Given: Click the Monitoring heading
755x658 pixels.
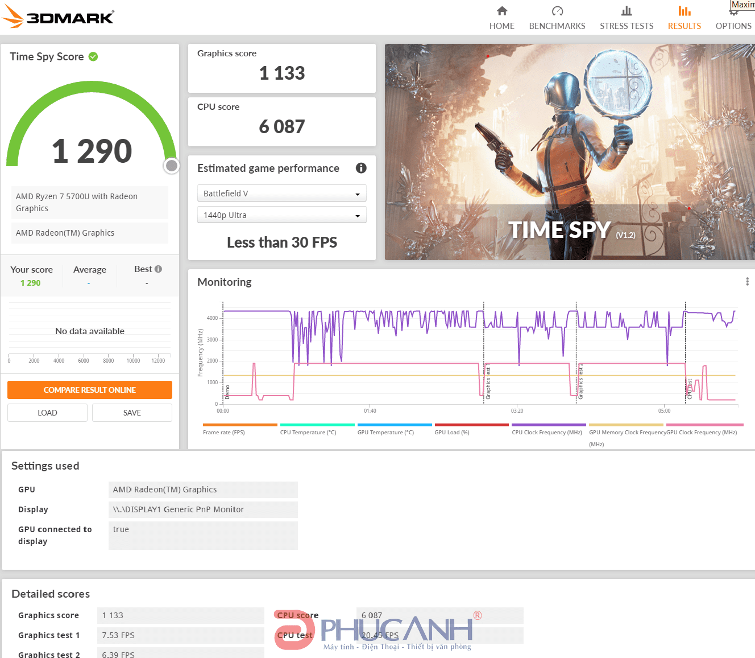Looking at the screenshot, I should pyautogui.click(x=225, y=282).
